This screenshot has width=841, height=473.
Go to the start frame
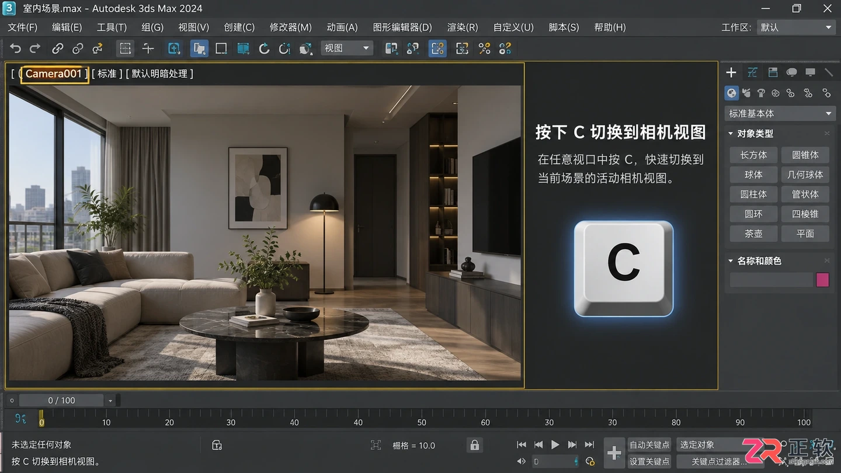pos(522,444)
